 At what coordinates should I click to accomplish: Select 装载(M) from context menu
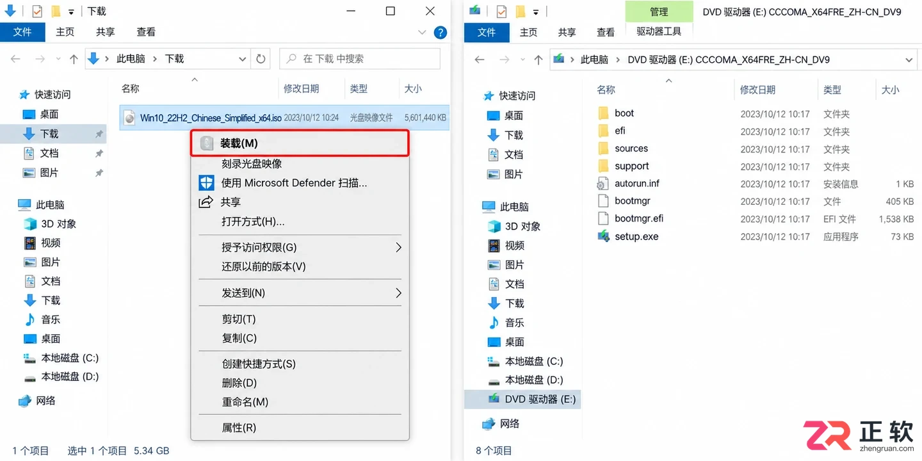300,143
